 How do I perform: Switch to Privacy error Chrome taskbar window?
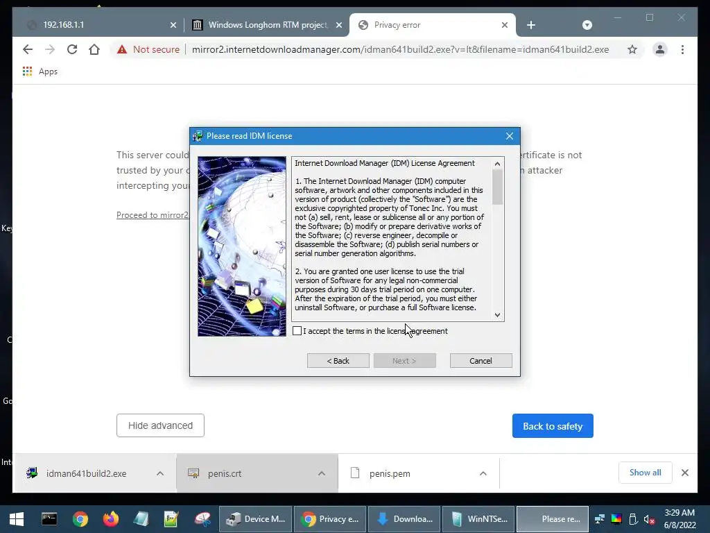point(331,519)
